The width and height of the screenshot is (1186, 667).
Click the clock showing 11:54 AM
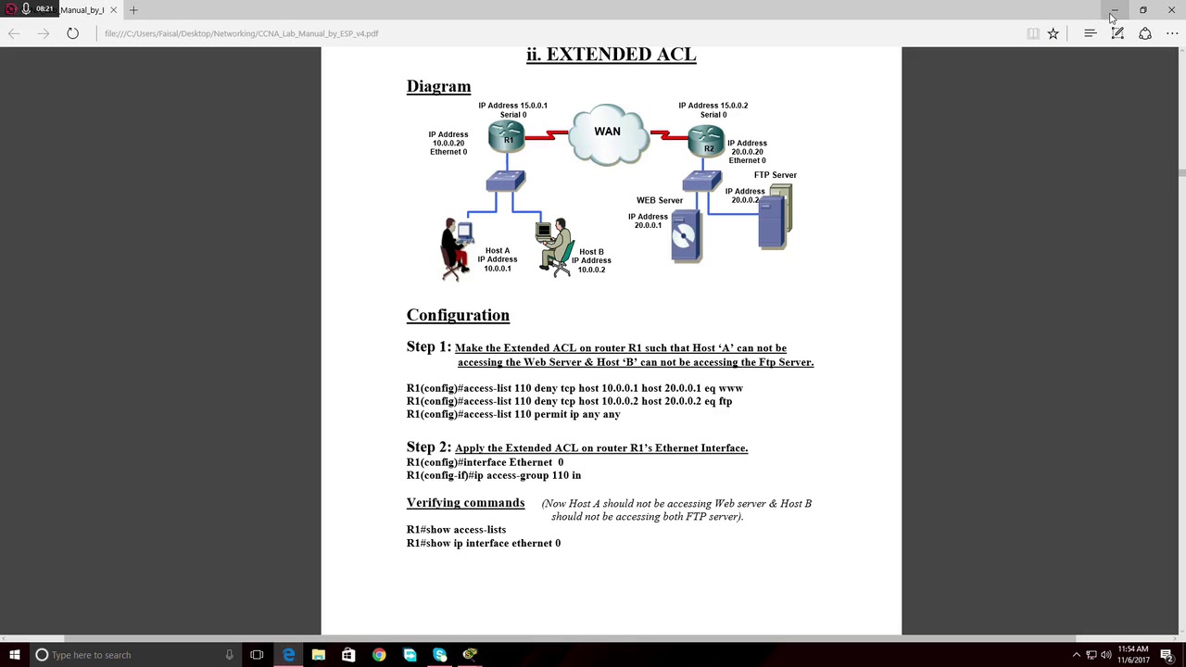1133,654
